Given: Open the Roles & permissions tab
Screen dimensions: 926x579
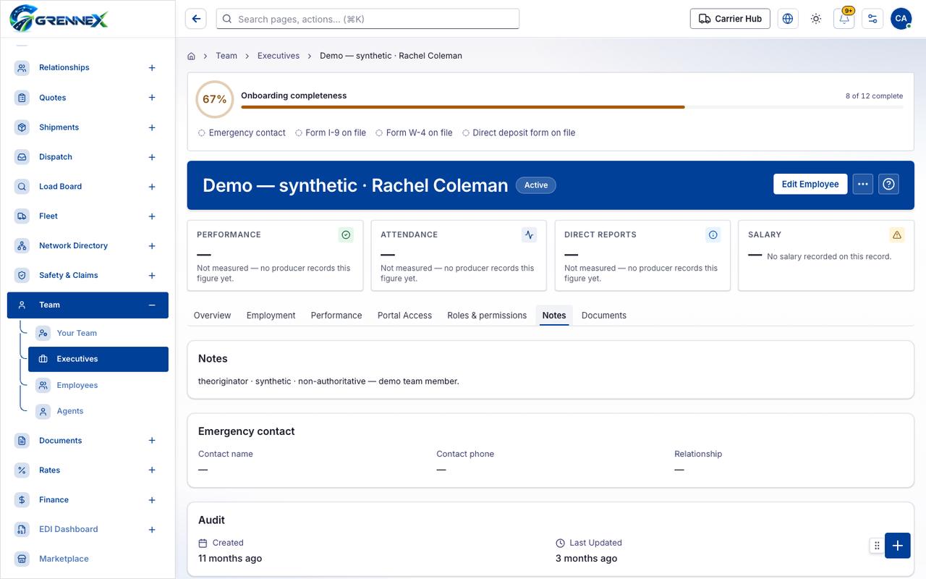Looking at the screenshot, I should (487, 316).
